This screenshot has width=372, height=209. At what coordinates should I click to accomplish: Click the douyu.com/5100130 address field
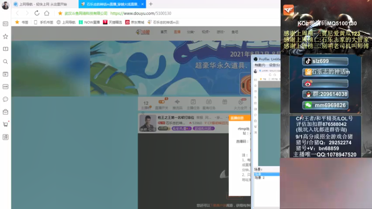(x=141, y=13)
